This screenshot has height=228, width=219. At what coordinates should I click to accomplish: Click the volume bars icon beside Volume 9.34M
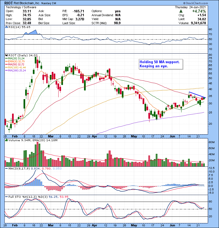tap(6, 140)
